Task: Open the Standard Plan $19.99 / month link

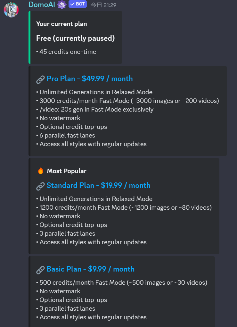Action: click(x=98, y=185)
